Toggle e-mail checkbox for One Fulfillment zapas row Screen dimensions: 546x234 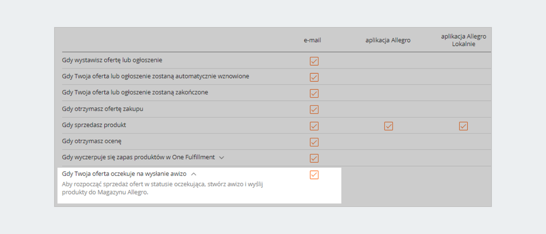tap(314, 158)
